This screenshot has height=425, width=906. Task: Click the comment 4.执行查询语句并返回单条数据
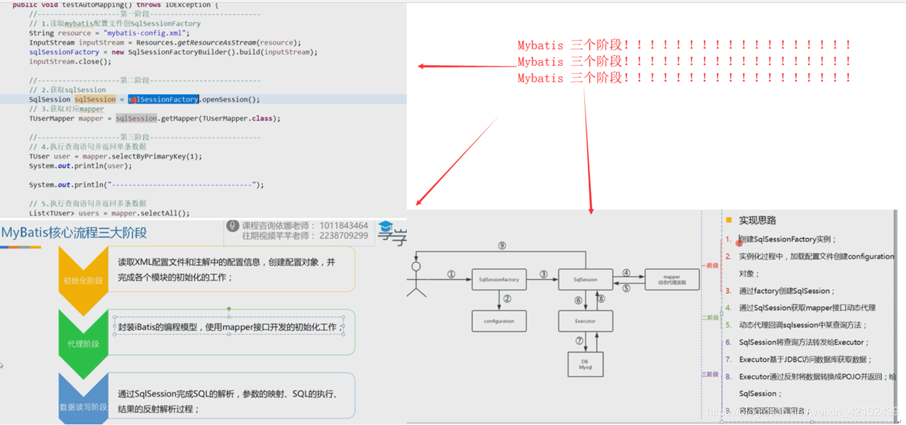click(88, 147)
